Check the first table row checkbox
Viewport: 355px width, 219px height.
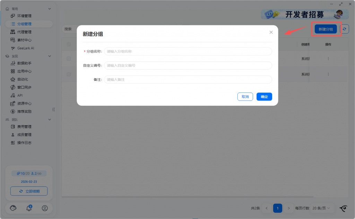click(x=69, y=59)
